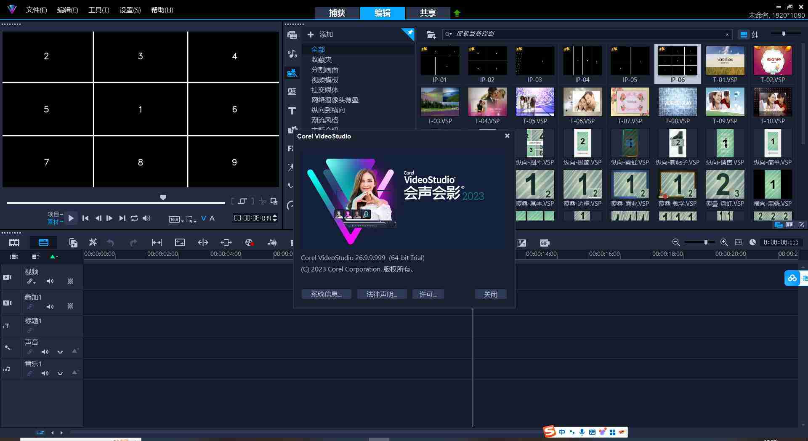Select the audio/music panel icon

click(292, 53)
